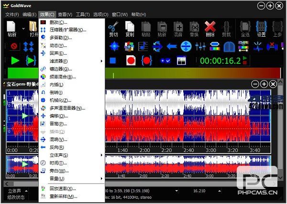Open the 编辑(E) menu

coord(30,15)
